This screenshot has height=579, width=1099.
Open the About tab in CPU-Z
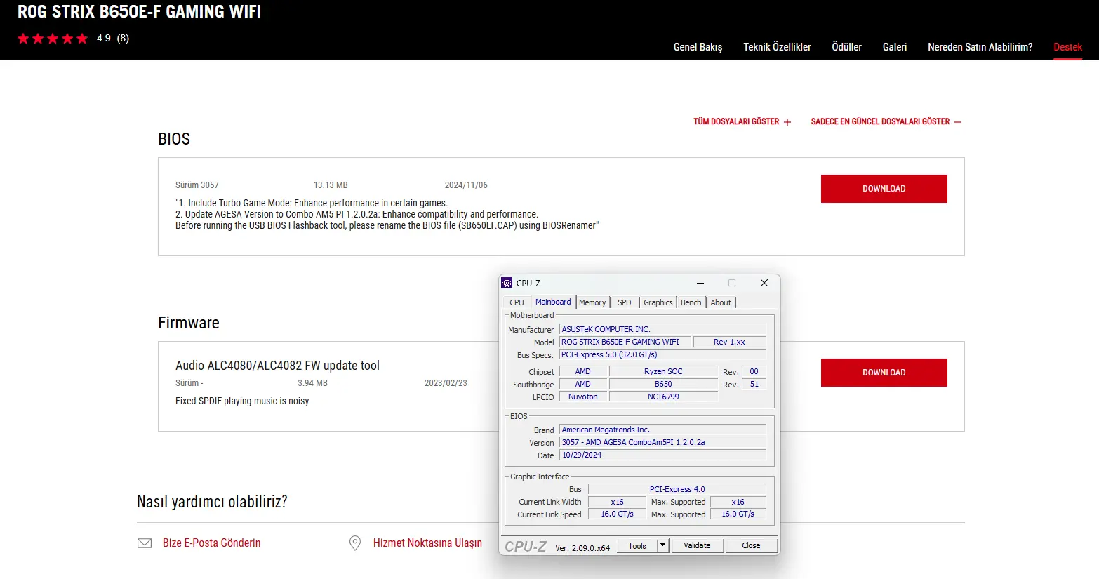(721, 302)
